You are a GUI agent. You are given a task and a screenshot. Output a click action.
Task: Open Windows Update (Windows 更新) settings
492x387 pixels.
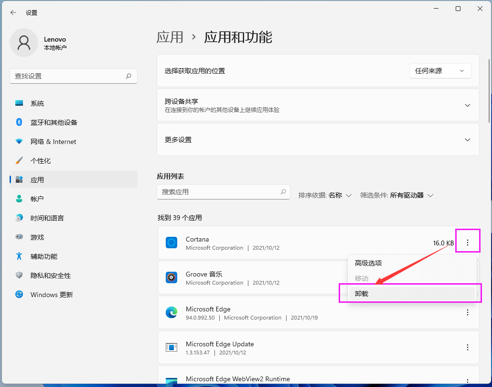(x=74, y=294)
